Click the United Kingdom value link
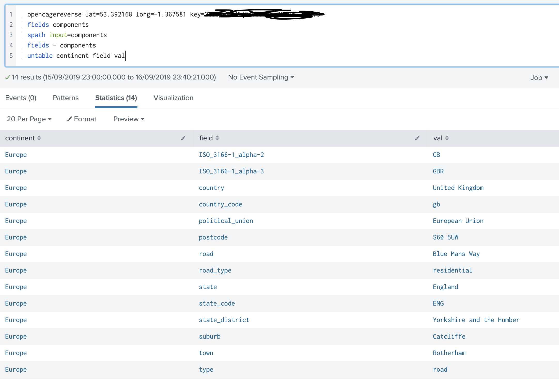559x383 pixels. point(458,188)
